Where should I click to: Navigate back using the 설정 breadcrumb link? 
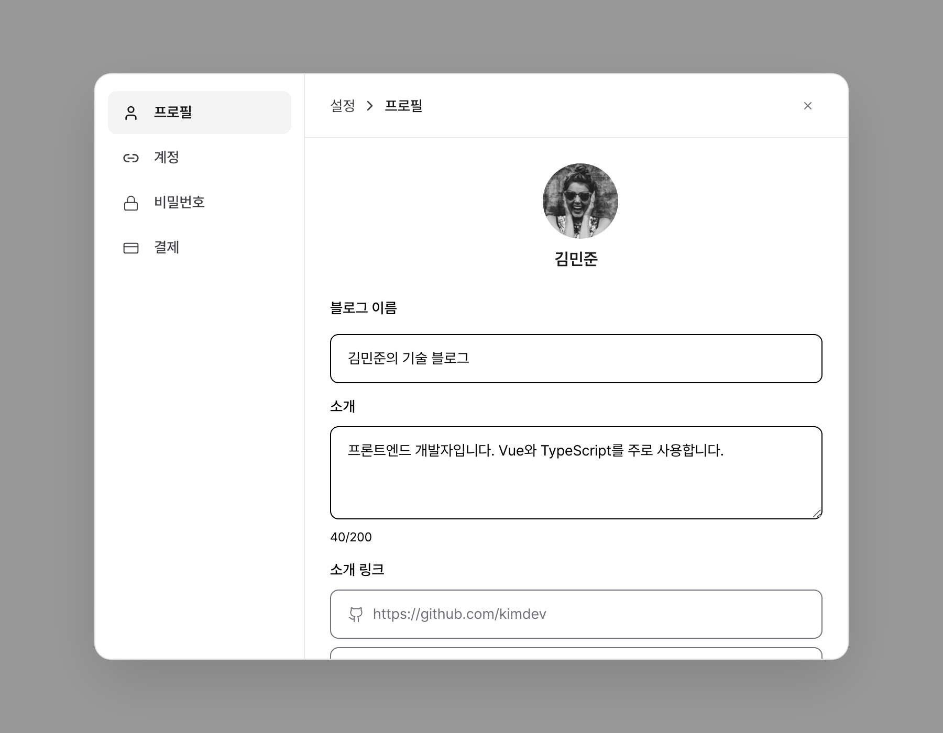pyautogui.click(x=343, y=106)
